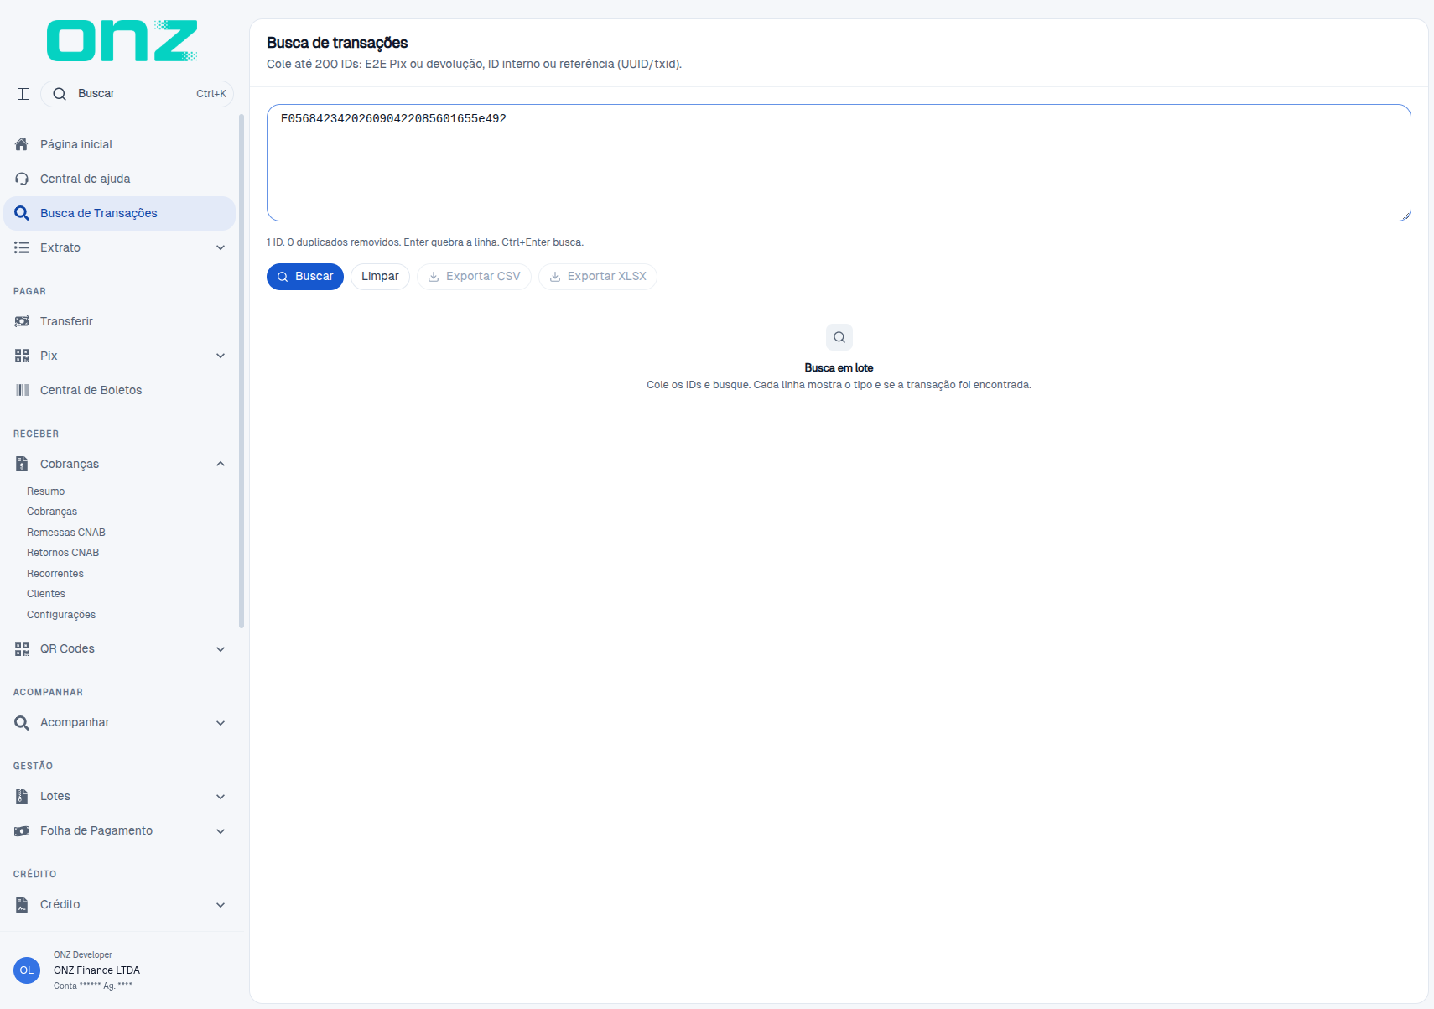Expand the Pix menu chevron

click(x=221, y=356)
